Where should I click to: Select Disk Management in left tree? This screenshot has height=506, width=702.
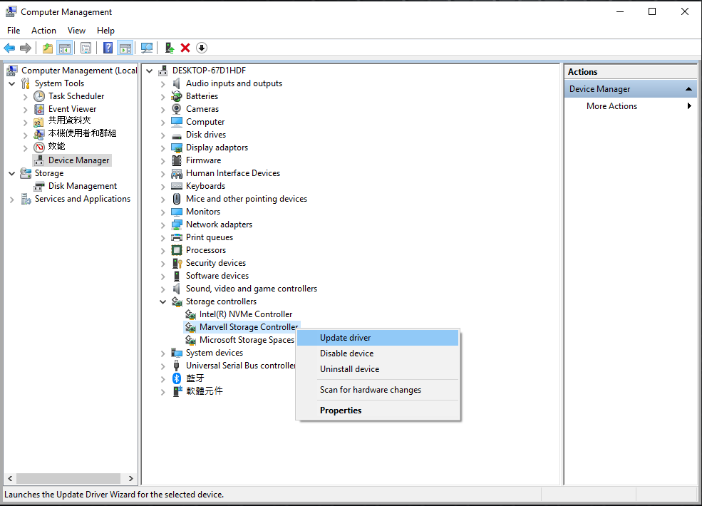pyautogui.click(x=82, y=186)
